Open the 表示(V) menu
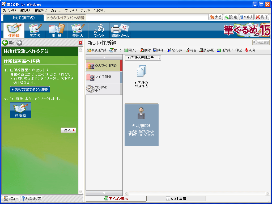Image resolution: width=272 pixels, height=204 pixels. 56,10
